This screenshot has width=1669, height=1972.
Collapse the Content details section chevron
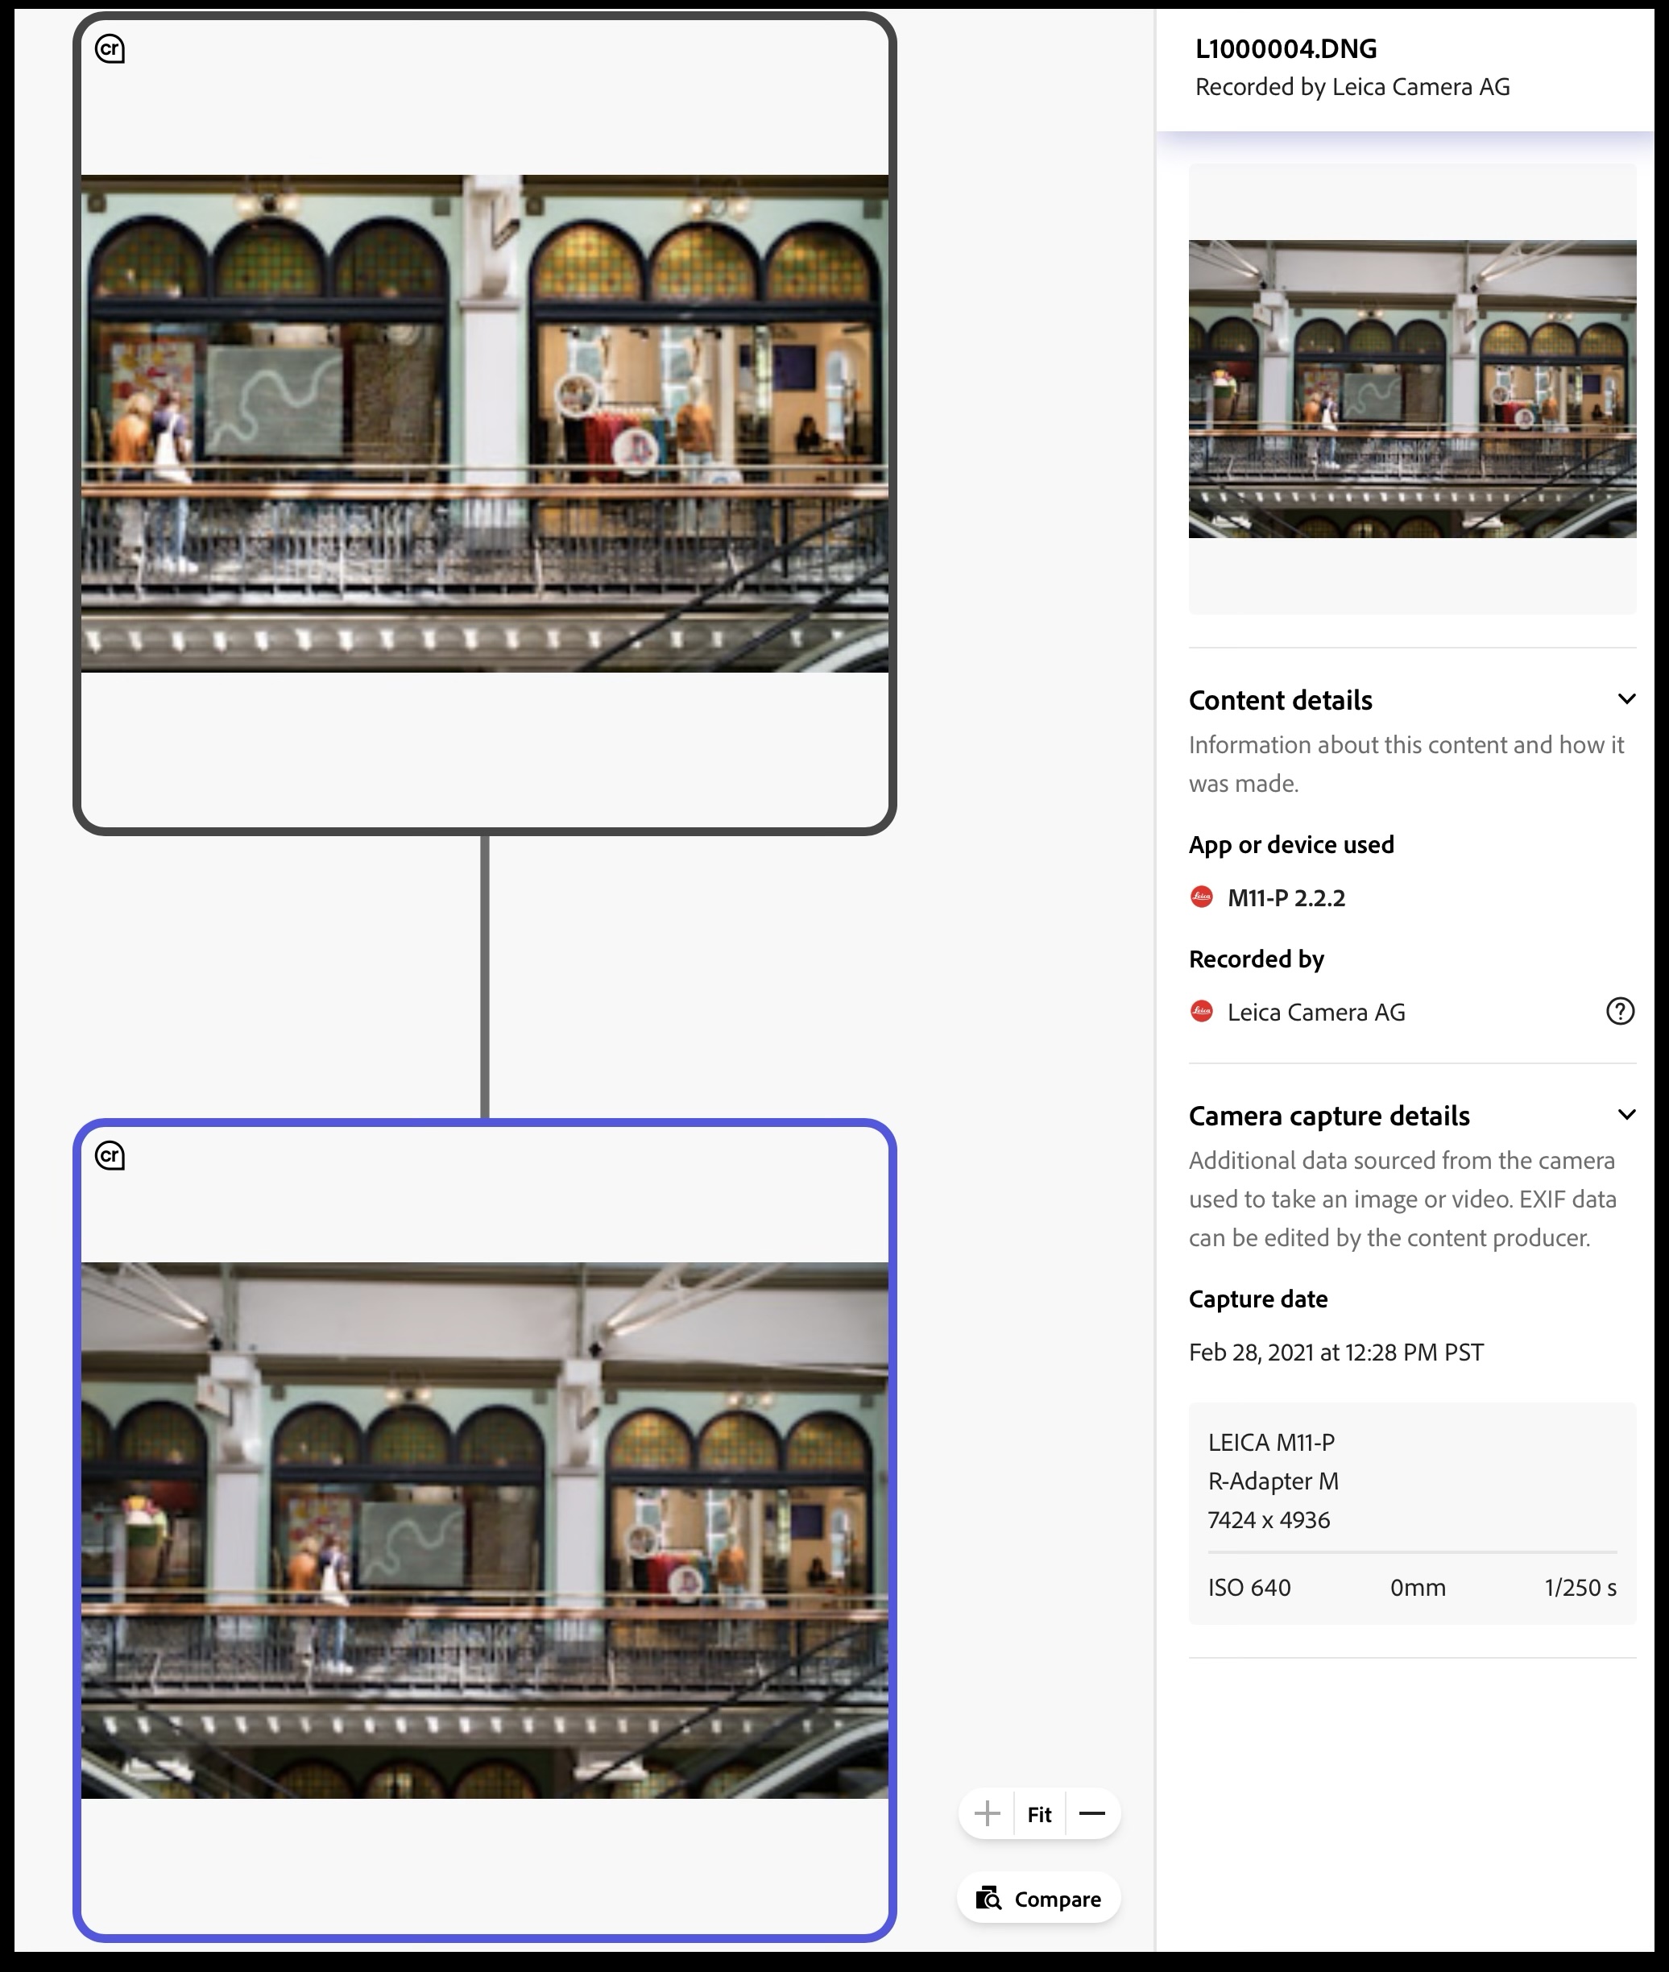[1626, 699]
